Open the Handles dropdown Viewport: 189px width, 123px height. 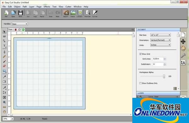(20, 24)
